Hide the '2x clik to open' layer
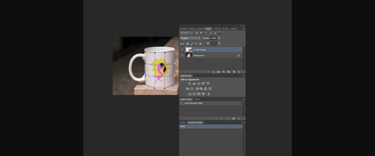The image size is (375, 156). click(182, 49)
